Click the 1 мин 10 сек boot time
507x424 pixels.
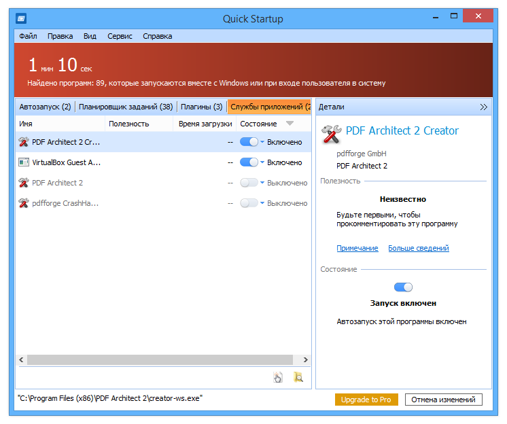coord(60,65)
